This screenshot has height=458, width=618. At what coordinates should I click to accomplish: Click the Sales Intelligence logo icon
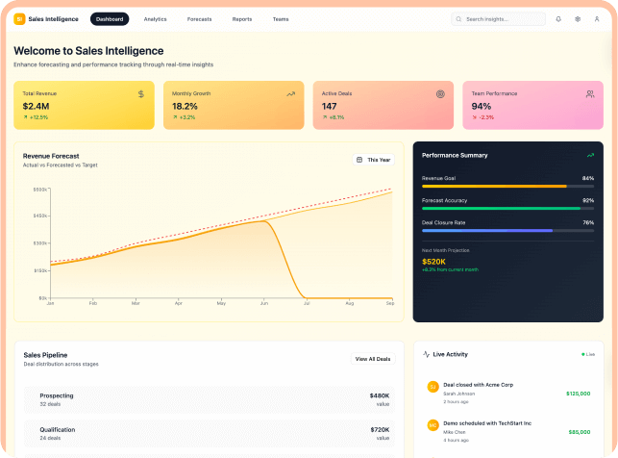coord(19,18)
